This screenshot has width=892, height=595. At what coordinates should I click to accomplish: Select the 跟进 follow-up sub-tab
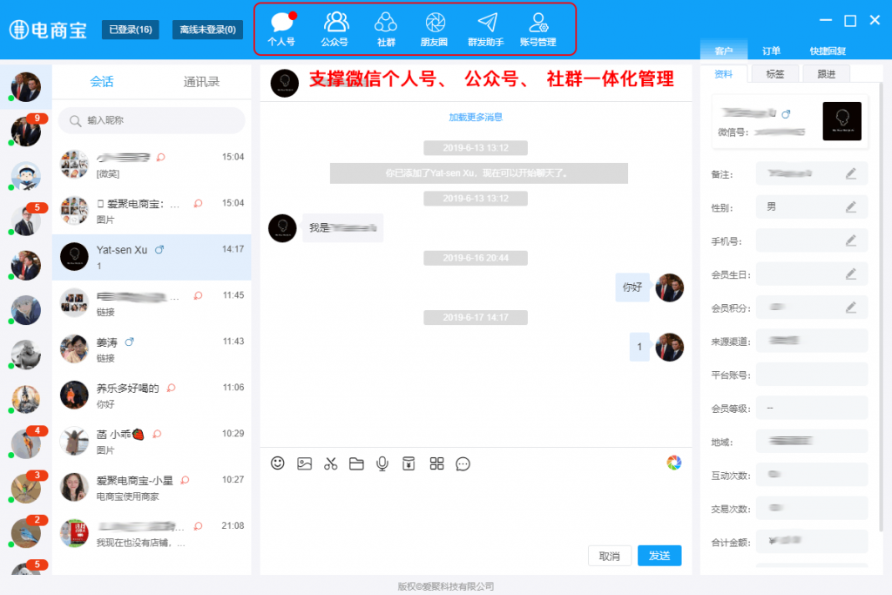pyautogui.click(x=826, y=74)
